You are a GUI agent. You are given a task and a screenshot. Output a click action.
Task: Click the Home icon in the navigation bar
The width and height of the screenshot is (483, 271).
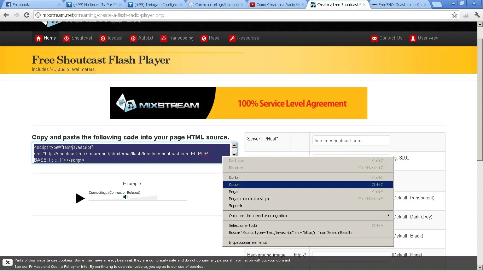pyautogui.click(x=39, y=38)
